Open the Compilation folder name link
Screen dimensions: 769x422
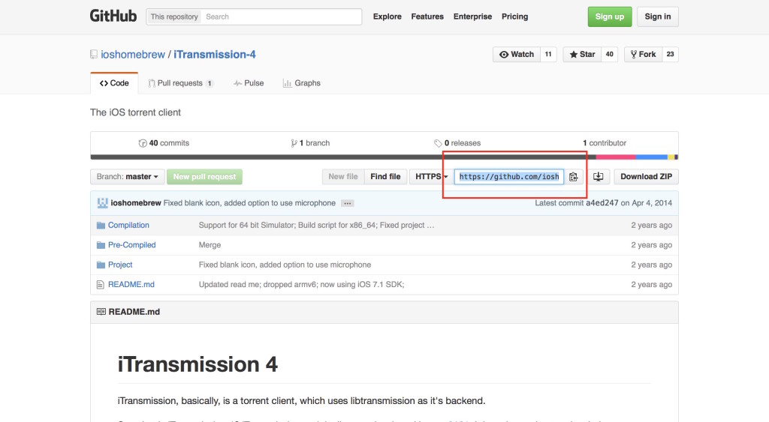(128, 225)
